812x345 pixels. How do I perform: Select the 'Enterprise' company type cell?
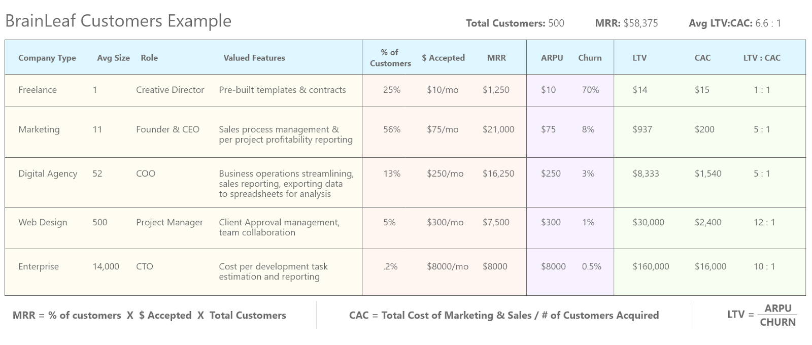click(x=39, y=266)
